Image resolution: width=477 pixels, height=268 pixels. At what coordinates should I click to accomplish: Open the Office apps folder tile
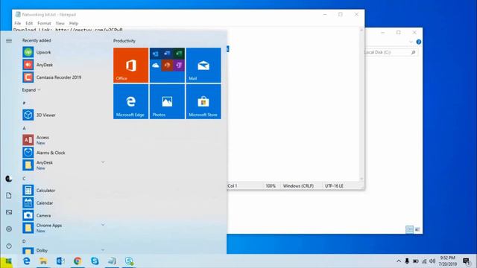pos(167,65)
